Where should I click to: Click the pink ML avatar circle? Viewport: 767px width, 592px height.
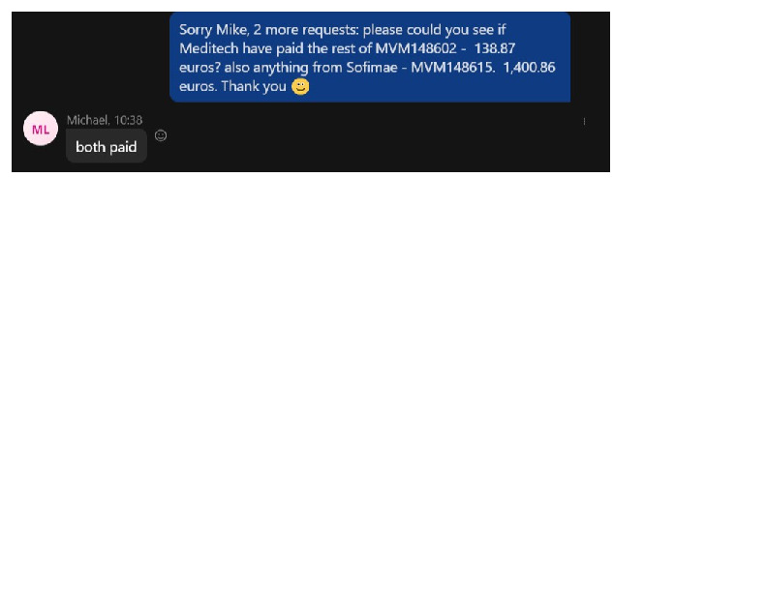[41, 129]
